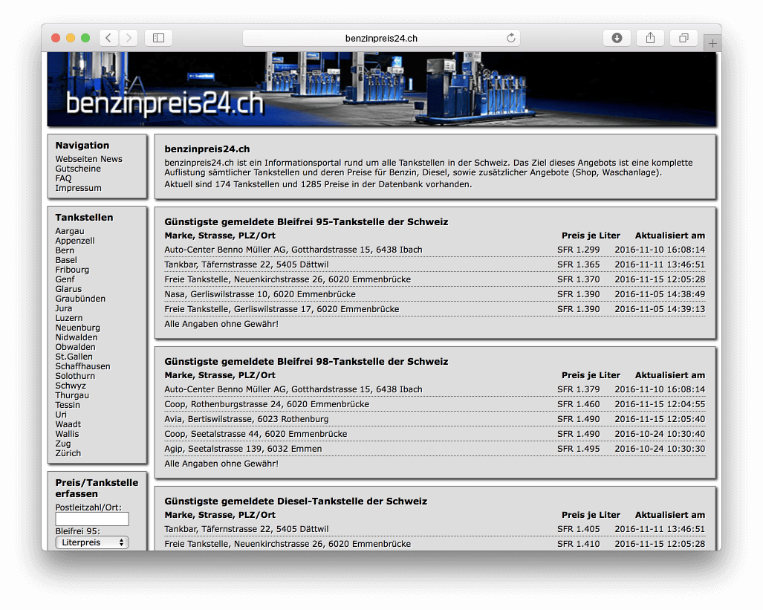Go forward with the Safari forward arrow

point(129,38)
